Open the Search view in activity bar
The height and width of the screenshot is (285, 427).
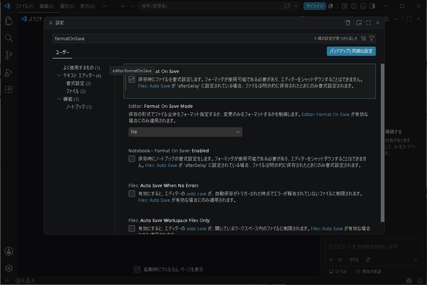[x=9, y=38]
